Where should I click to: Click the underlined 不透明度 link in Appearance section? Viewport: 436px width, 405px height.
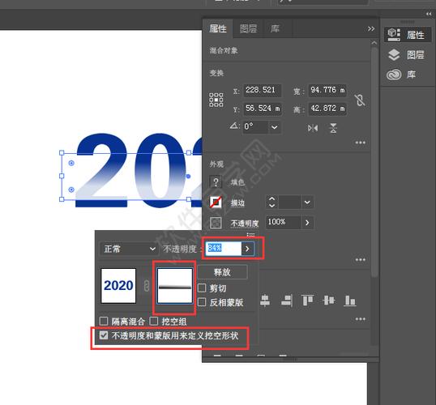[x=245, y=224]
